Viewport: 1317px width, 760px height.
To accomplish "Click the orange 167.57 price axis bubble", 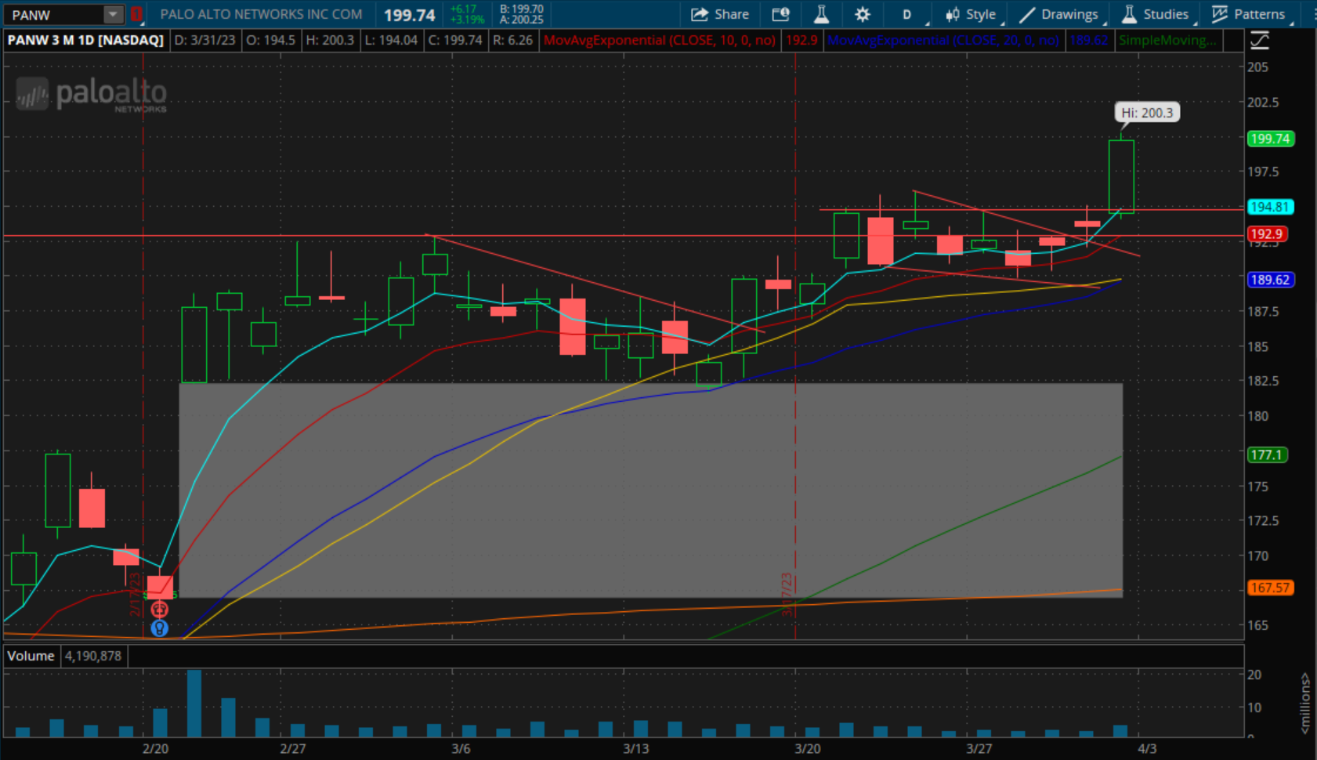I will 1270,588.
